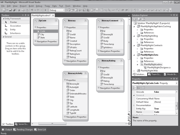The height and width of the screenshot is (135, 180).
Task: Open the Build menu
Action: [x=31, y=6]
